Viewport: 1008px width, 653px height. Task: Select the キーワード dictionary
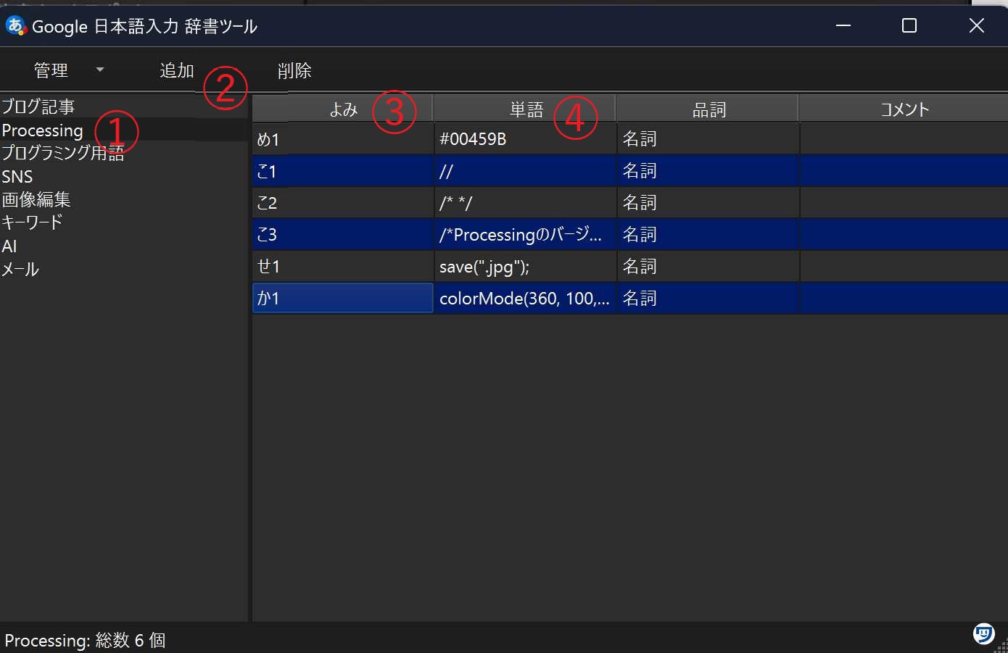click(32, 222)
